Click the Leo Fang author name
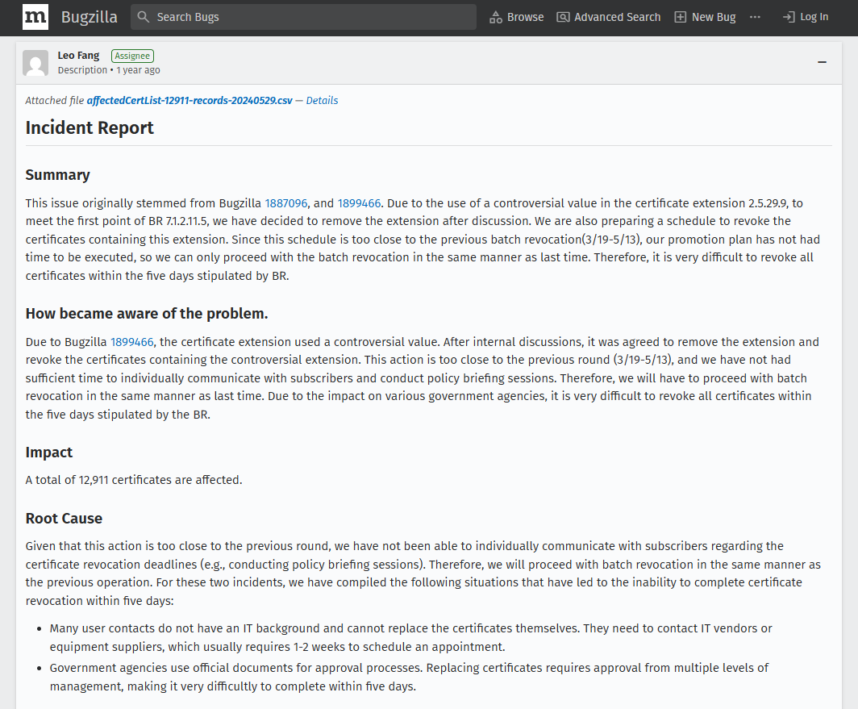This screenshot has width=858, height=709. click(x=78, y=56)
